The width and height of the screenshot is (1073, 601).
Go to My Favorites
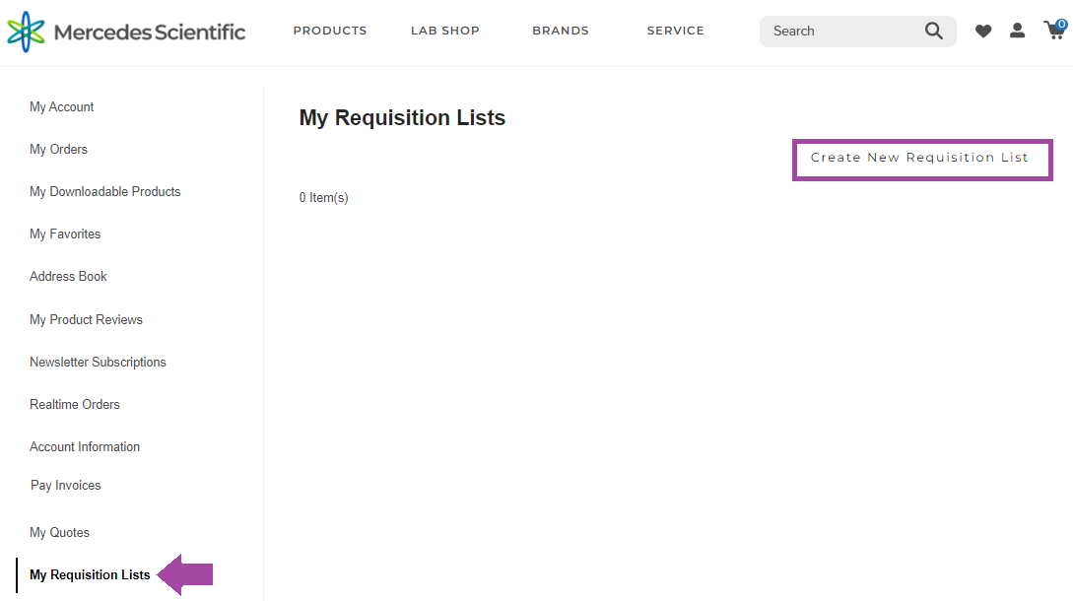[64, 234]
